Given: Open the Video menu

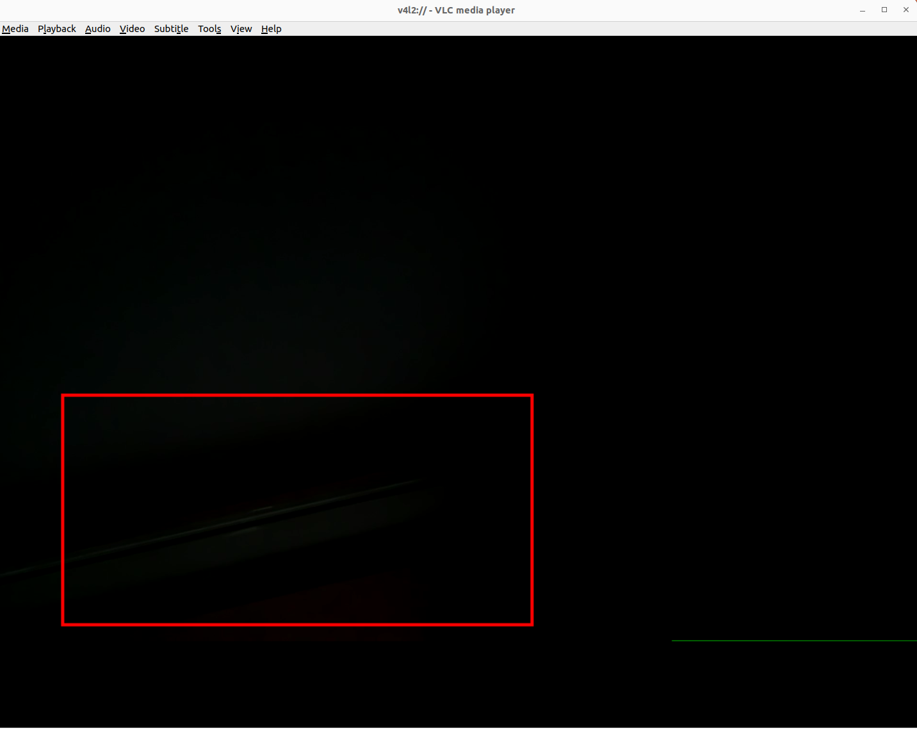Looking at the screenshot, I should pyautogui.click(x=132, y=29).
